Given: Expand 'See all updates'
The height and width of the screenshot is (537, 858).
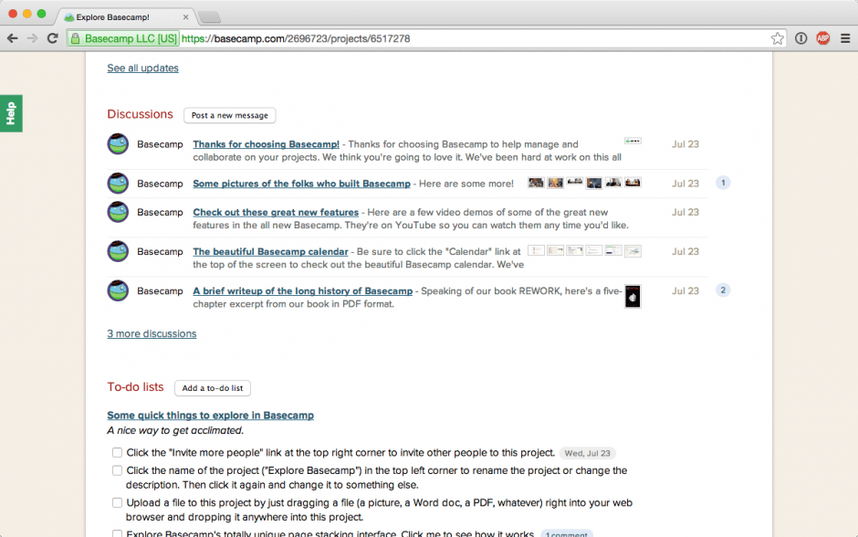Looking at the screenshot, I should [142, 68].
